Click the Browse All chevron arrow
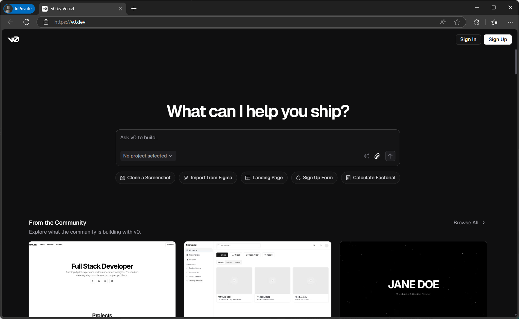Screen dimensions: 519x319 (484, 223)
